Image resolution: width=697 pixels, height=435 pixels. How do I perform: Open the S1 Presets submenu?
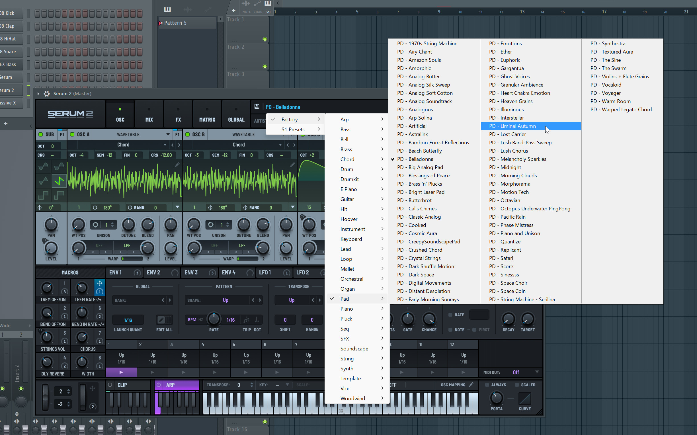(296, 130)
